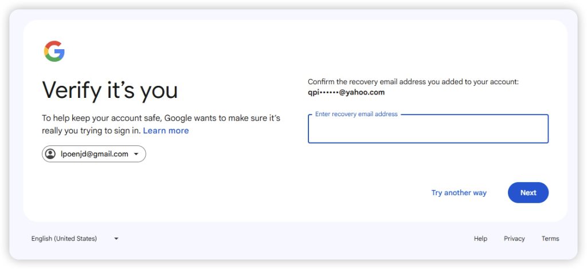This screenshot has width=587, height=269.
Task: Click the "Confirm the recovery email address" text
Action: (x=413, y=82)
